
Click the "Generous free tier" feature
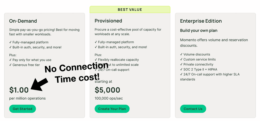click(26, 65)
